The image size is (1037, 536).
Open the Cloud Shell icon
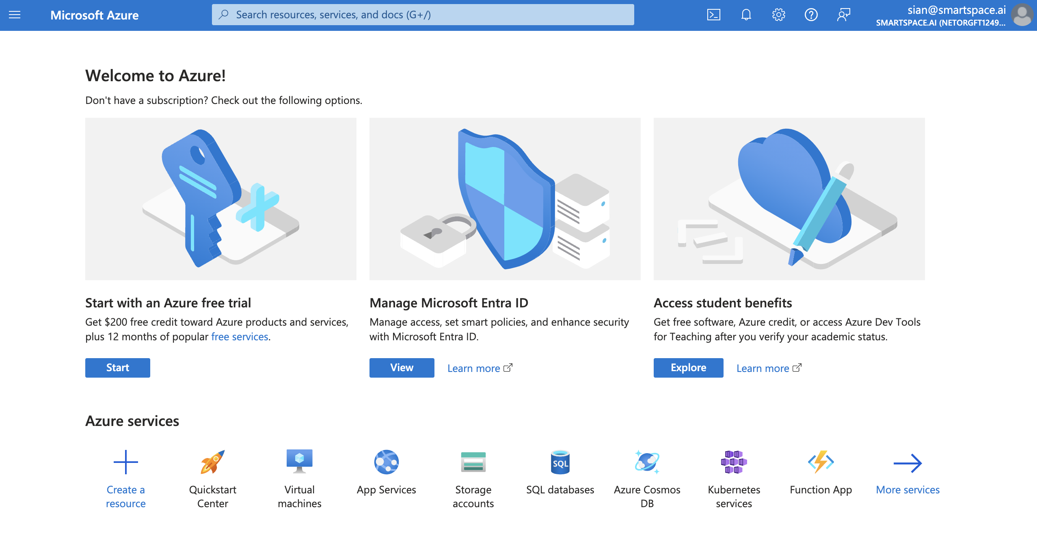(x=713, y=15)
